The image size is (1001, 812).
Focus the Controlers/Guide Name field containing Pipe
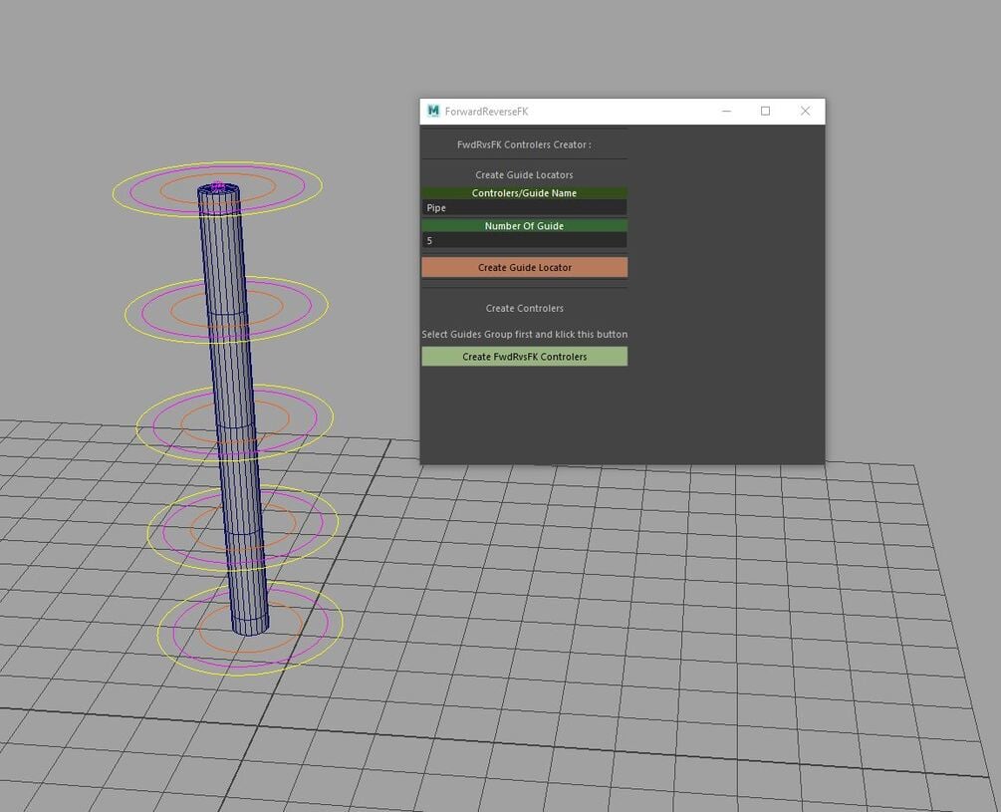pos(524,207)
